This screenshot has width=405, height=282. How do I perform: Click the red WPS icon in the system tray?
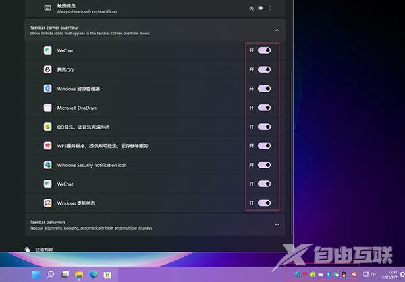click(305, 275)
